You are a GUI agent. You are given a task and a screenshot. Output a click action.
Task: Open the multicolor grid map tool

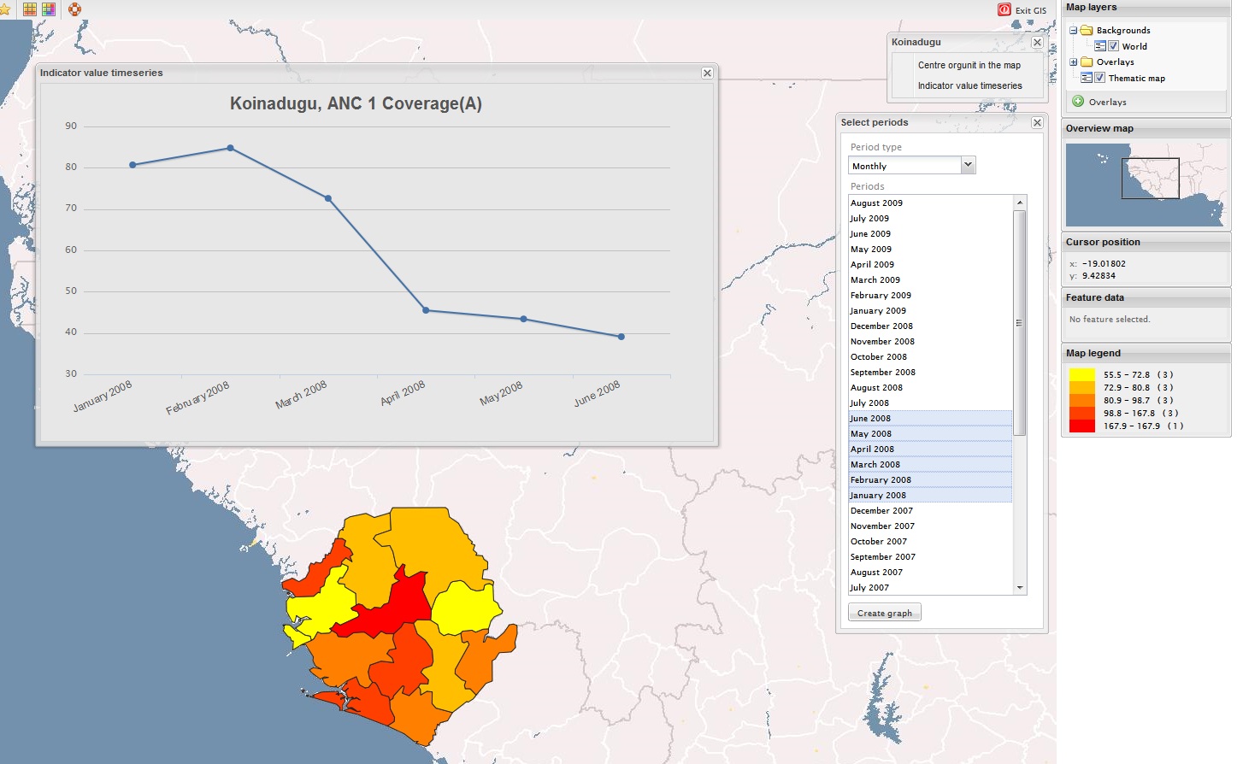click(49, 9)
